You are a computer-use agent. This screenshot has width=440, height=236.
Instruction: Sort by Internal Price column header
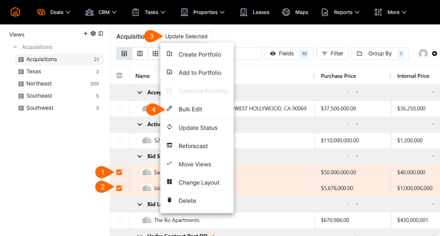click(x=413, y=76)
